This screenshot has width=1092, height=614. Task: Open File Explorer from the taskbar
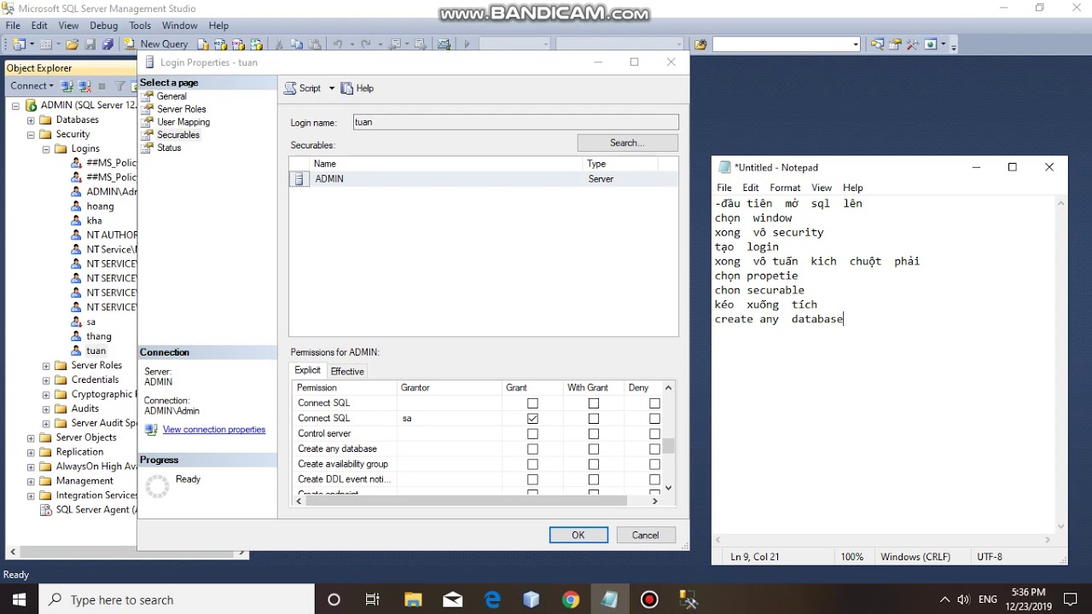pos(413,600)
